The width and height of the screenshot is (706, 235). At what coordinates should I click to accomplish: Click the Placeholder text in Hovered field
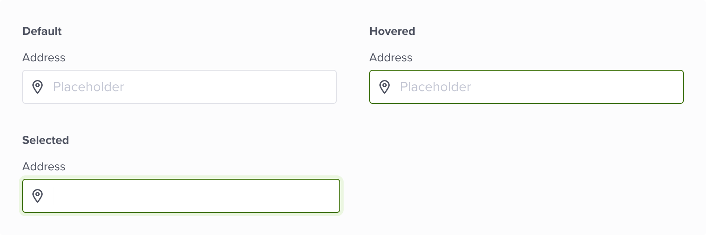435,87
